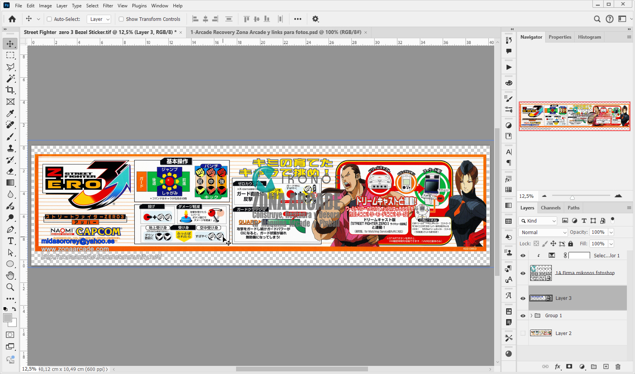Hide the Layer 3 layer visibility
This screenshot has width=635, height=374.
(523, 298)
